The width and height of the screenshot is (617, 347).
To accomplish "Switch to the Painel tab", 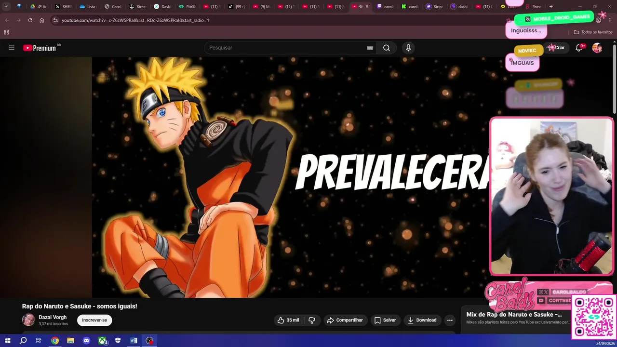I will pos(533,7).
